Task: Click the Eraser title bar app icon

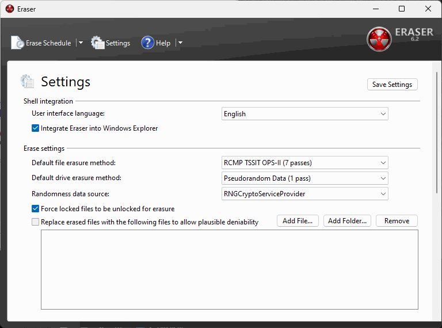Action: tap(10, 9)
